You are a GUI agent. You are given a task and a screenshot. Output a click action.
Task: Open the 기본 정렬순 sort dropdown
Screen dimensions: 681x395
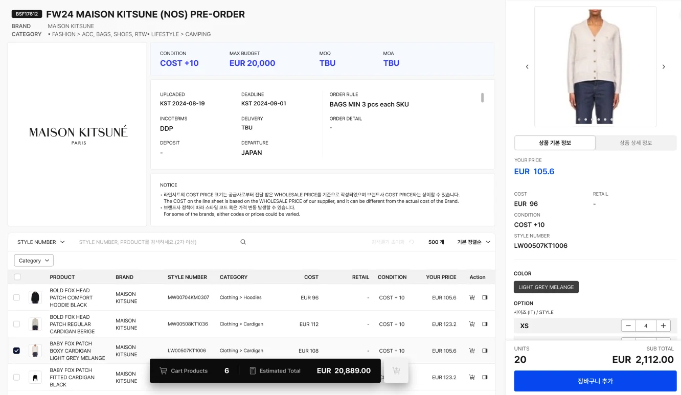(x=473, y=242)
